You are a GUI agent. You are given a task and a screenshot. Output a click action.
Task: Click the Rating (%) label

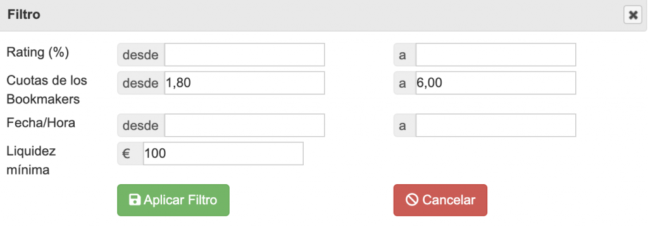(37, 53)
